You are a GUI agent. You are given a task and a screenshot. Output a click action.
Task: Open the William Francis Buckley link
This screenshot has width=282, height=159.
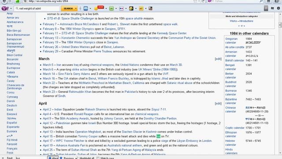[113, 79]
